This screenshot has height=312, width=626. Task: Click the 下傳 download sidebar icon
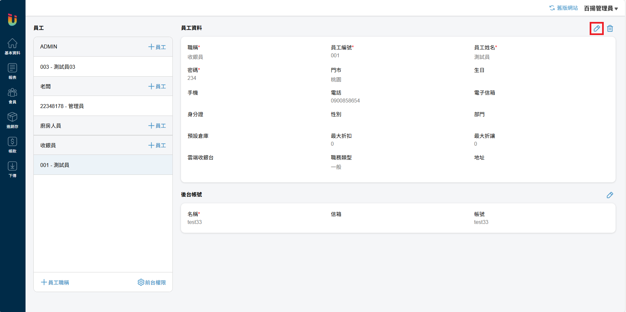click(x=12, y=169)
